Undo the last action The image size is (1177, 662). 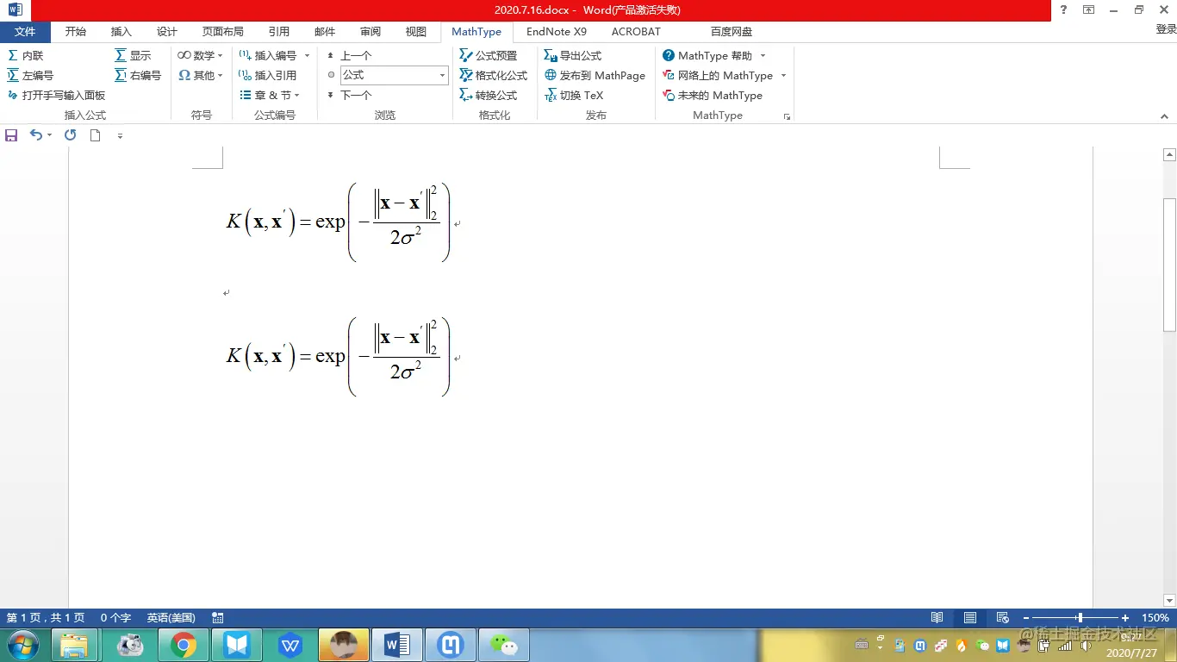pos(35,135)
